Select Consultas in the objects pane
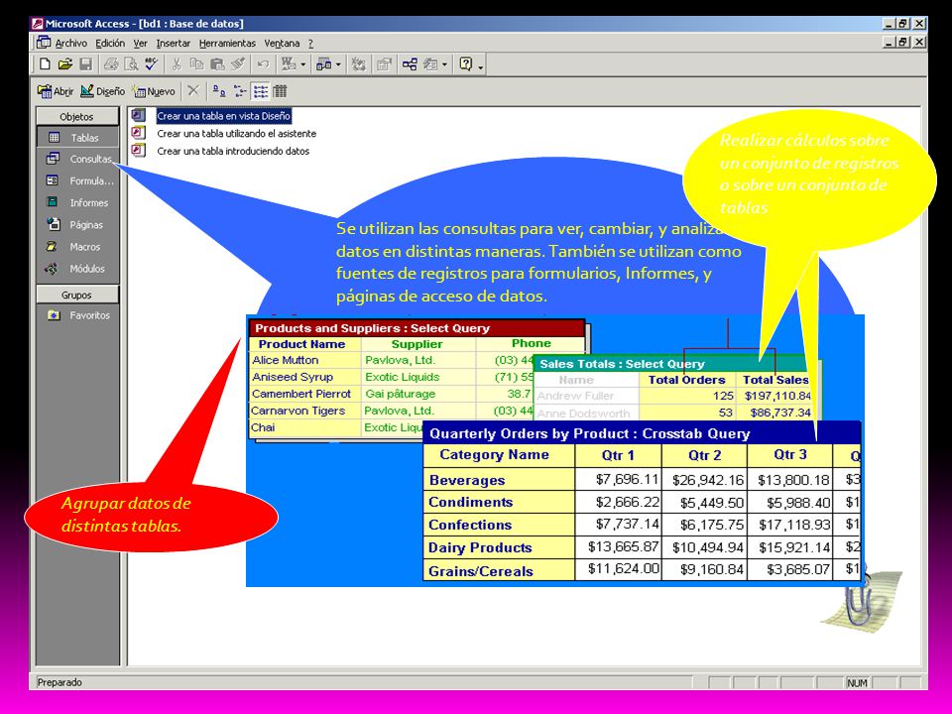 (79, 159)
